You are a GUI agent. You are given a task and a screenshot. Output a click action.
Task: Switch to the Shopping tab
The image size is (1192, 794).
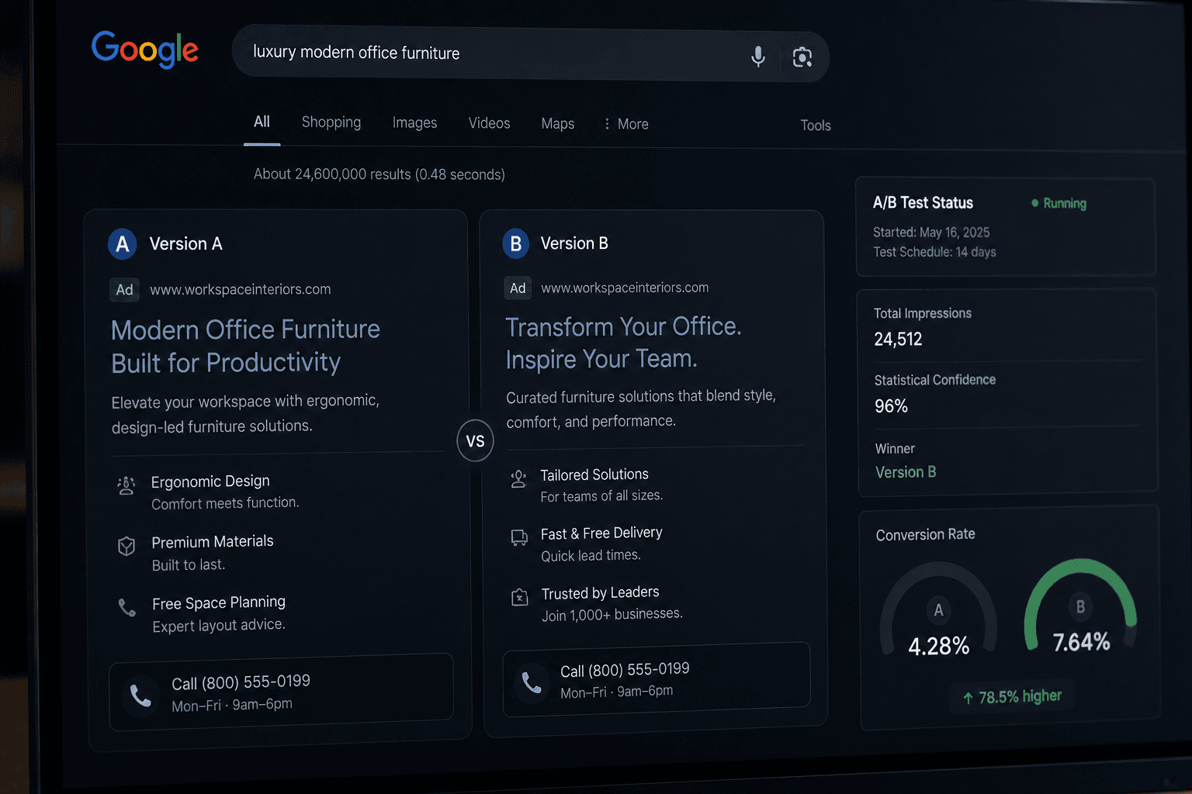pos(331,123)
